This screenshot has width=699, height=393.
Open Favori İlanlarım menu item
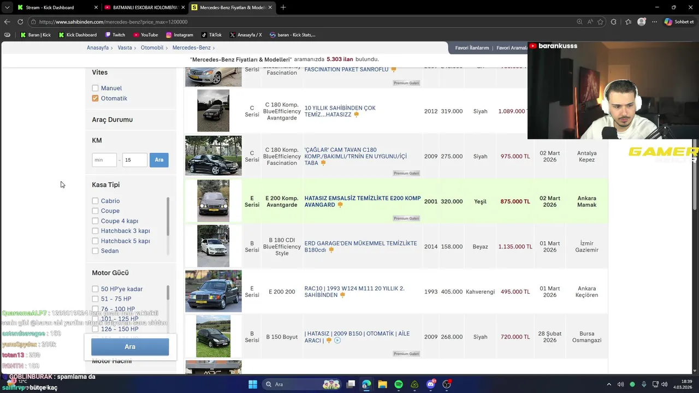click(x=472, y=48)
